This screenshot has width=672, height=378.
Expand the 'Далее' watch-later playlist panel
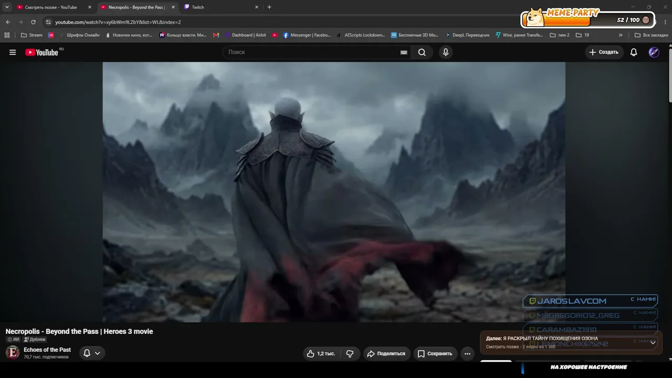click(x=653, y=342)
